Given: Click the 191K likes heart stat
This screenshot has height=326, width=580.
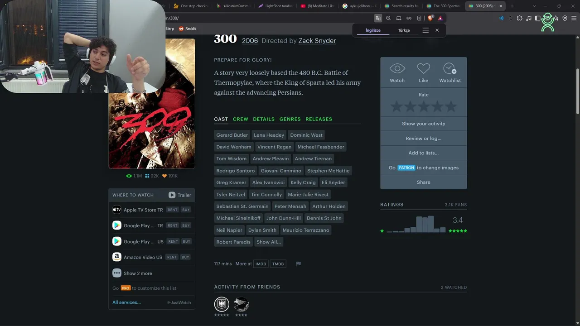Looking at the screenshot, I should (170, 176).
